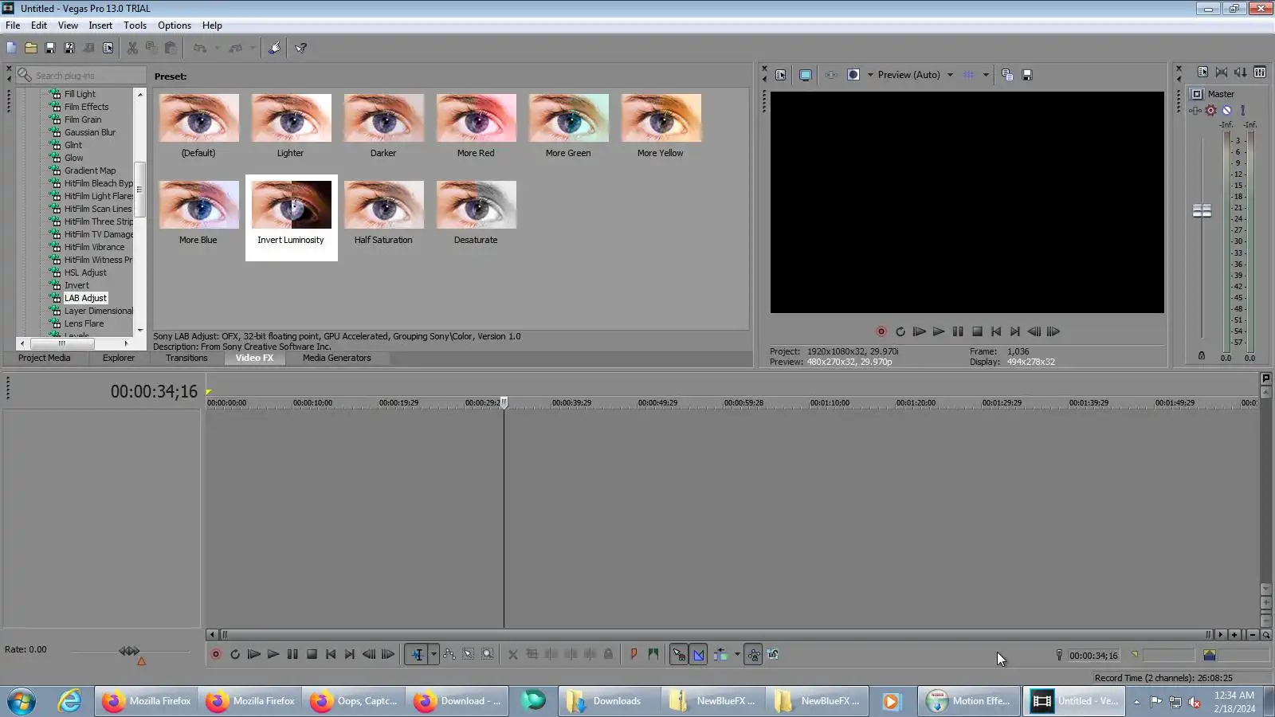Go to start in the preview transport
Image resolution: width=1275 pixels, height=717 pixels.
[996, 331]
